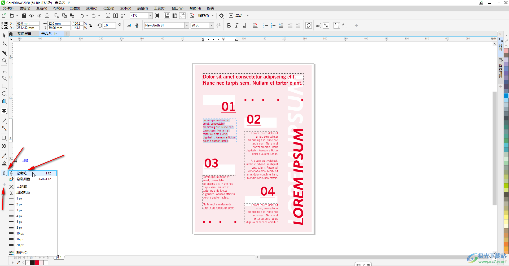Select the Pick tool arrow
Image resolution: width=509 pixels, height=266 pixels.
[4, 35]
